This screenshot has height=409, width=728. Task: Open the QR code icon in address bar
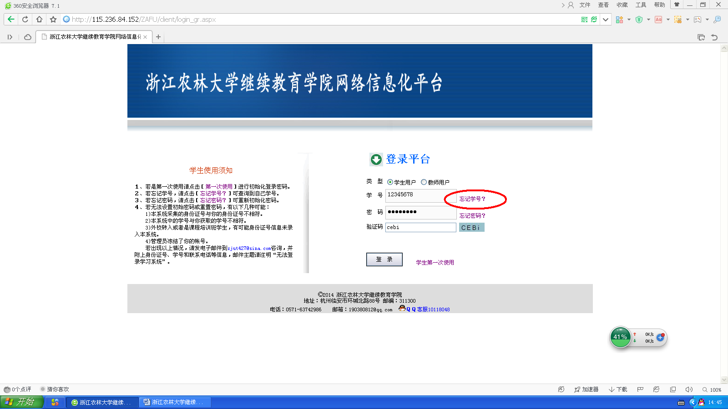click(584, 20)
